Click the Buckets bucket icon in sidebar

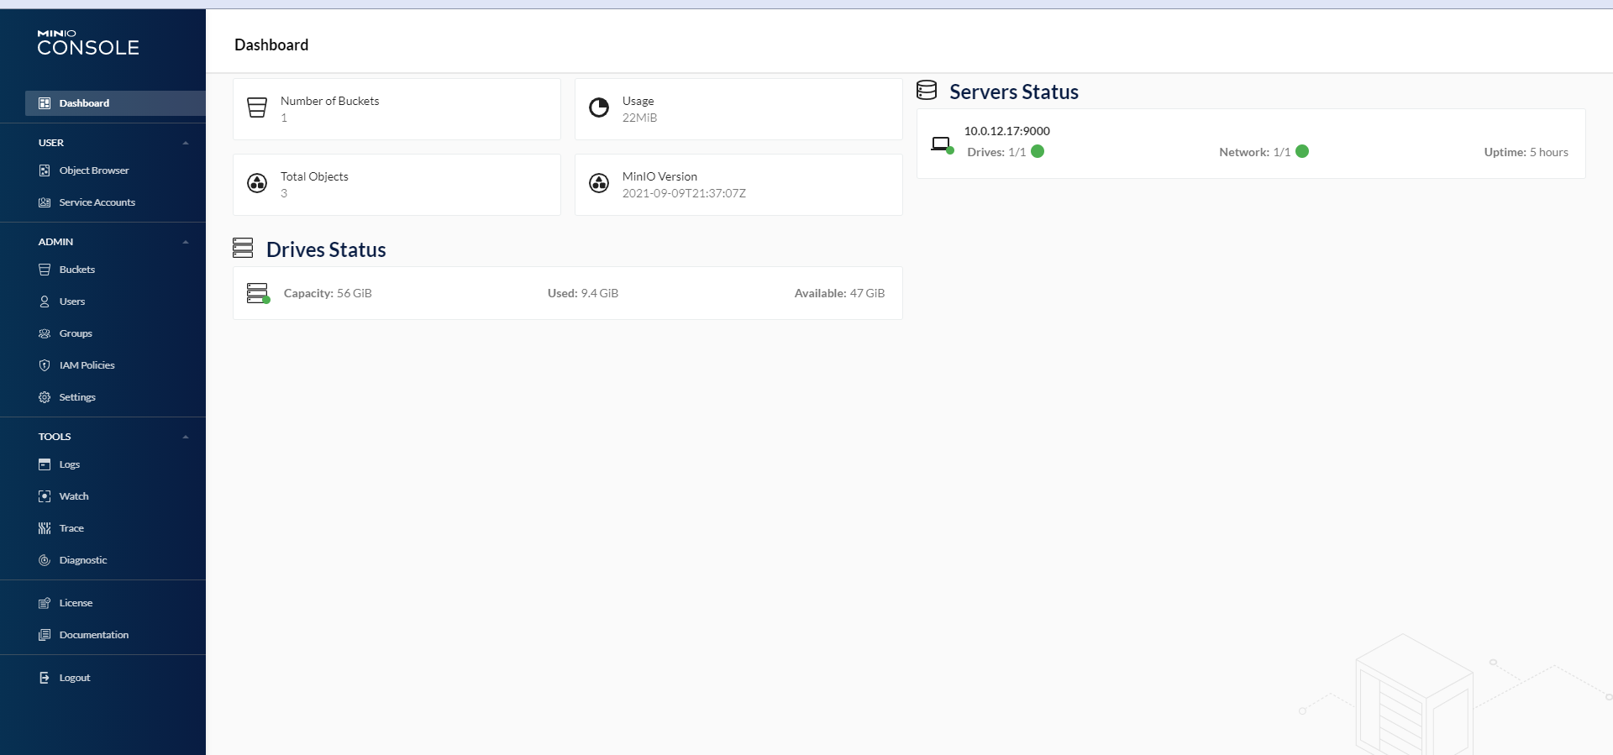pyautogui.click(x=45, y=270)
